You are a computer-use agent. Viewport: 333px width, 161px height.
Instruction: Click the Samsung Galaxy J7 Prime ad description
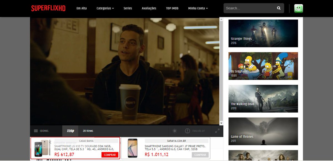pyautogui.click(x=175, y=147)
